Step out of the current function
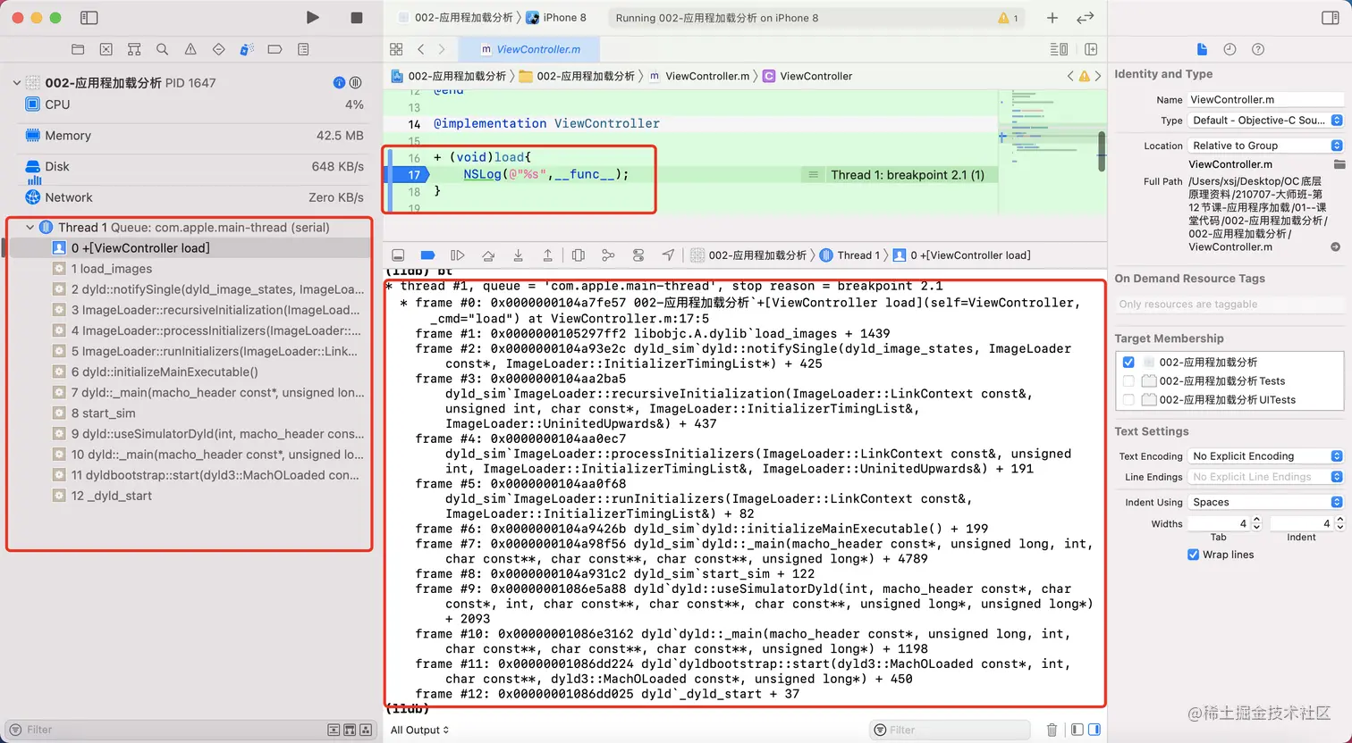Image resolution: width=1352 pixels, height=743 pixels. click(x=547, y=255)
